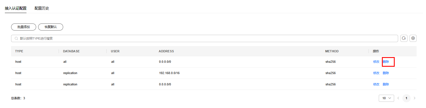Switch to 配置历史 tab
The width and height of the screenshot is (426, 108).
tap(42, 8)
